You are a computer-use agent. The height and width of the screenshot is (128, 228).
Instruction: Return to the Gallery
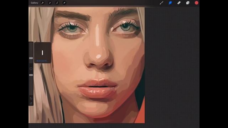(34, 3)
